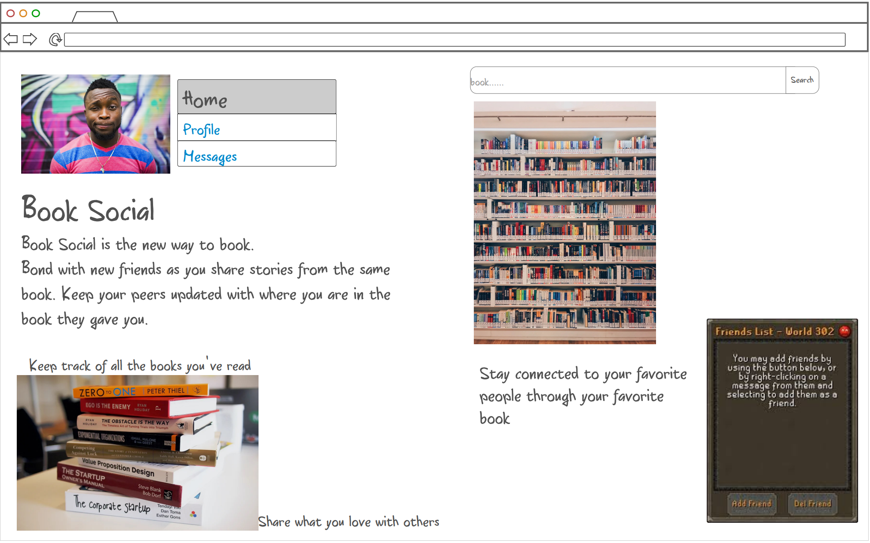Click the green maximize window circle
Image resolution: width=870 pixels, height=543 pixels.
click(x=36, y=13)
